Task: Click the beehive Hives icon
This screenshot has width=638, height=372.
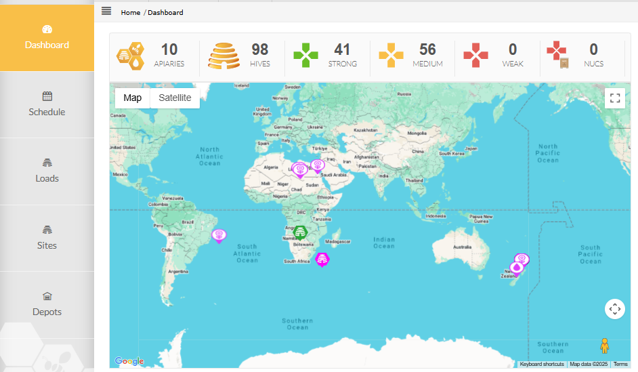Action: pyautogui.click(x=224, y=56)
